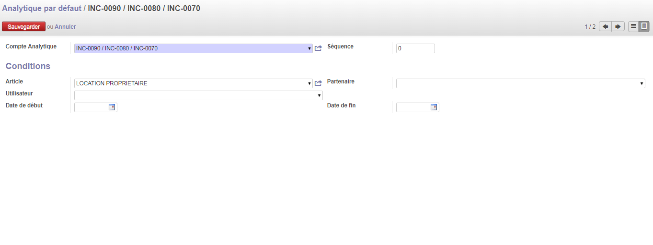Switch to list view icon

[633, 26]
